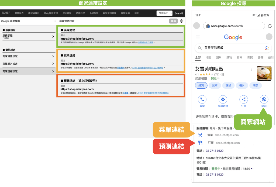The width and height of the screenshot is (276, 187).
Task: Switch to the 菜單 tab chip
Action: tap(215, 85)
